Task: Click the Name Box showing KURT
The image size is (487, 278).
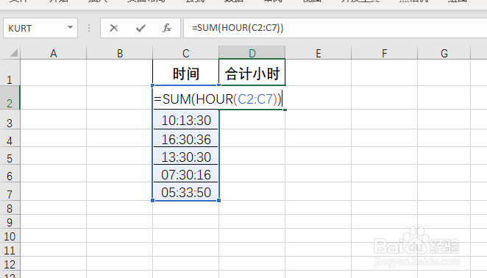Action: [40, 28]
